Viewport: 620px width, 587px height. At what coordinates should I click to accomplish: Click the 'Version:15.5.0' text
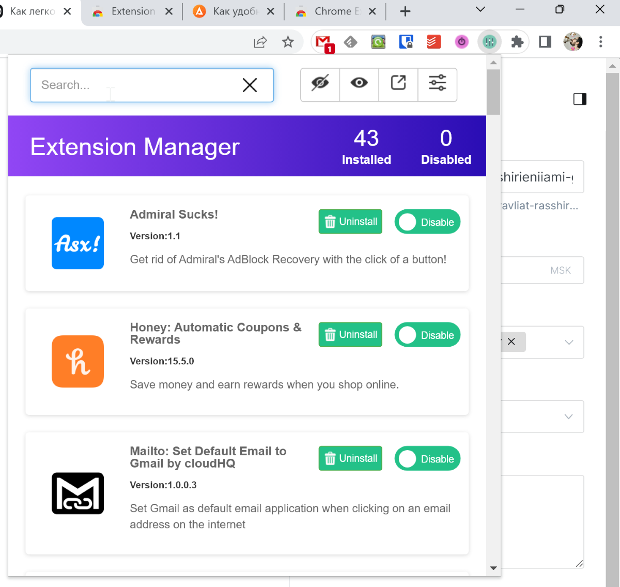click(x=162, y=361)
